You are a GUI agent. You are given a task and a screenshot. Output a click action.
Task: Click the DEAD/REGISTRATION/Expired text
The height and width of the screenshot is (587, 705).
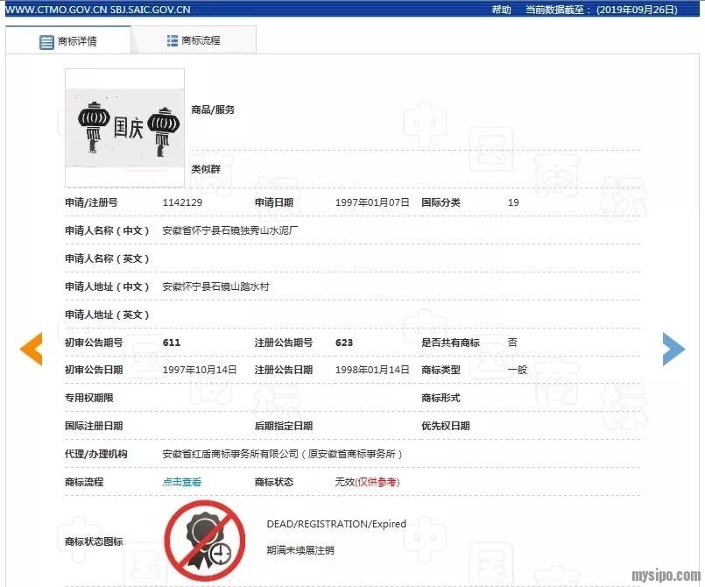(x=336, y=524)
